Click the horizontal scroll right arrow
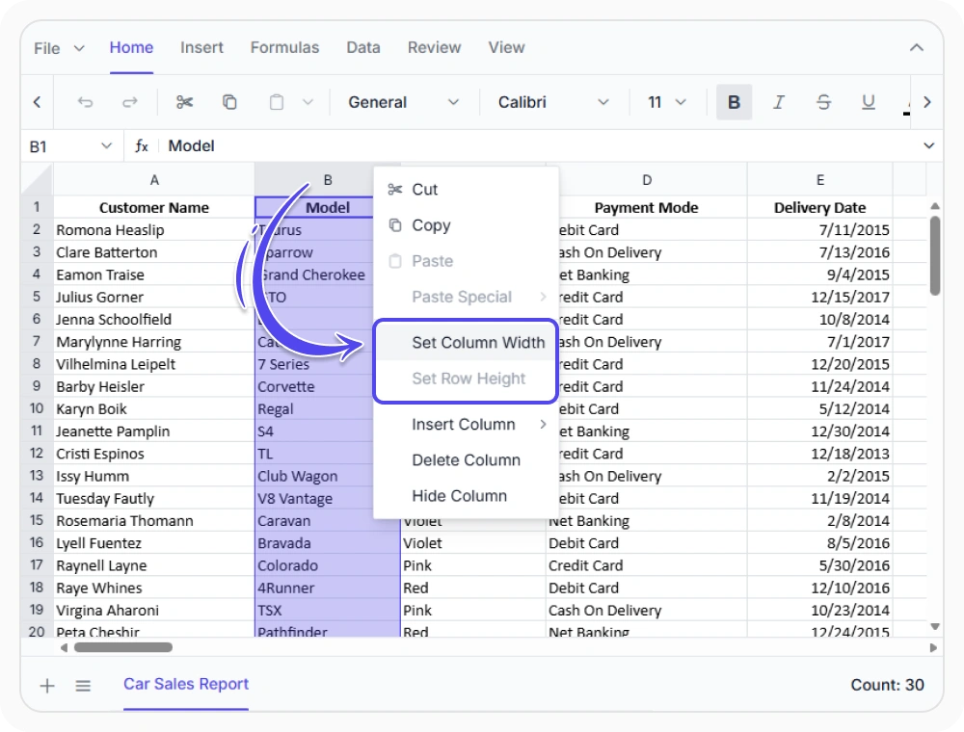The height and width of the screenshot is (732, 964). 933,647
